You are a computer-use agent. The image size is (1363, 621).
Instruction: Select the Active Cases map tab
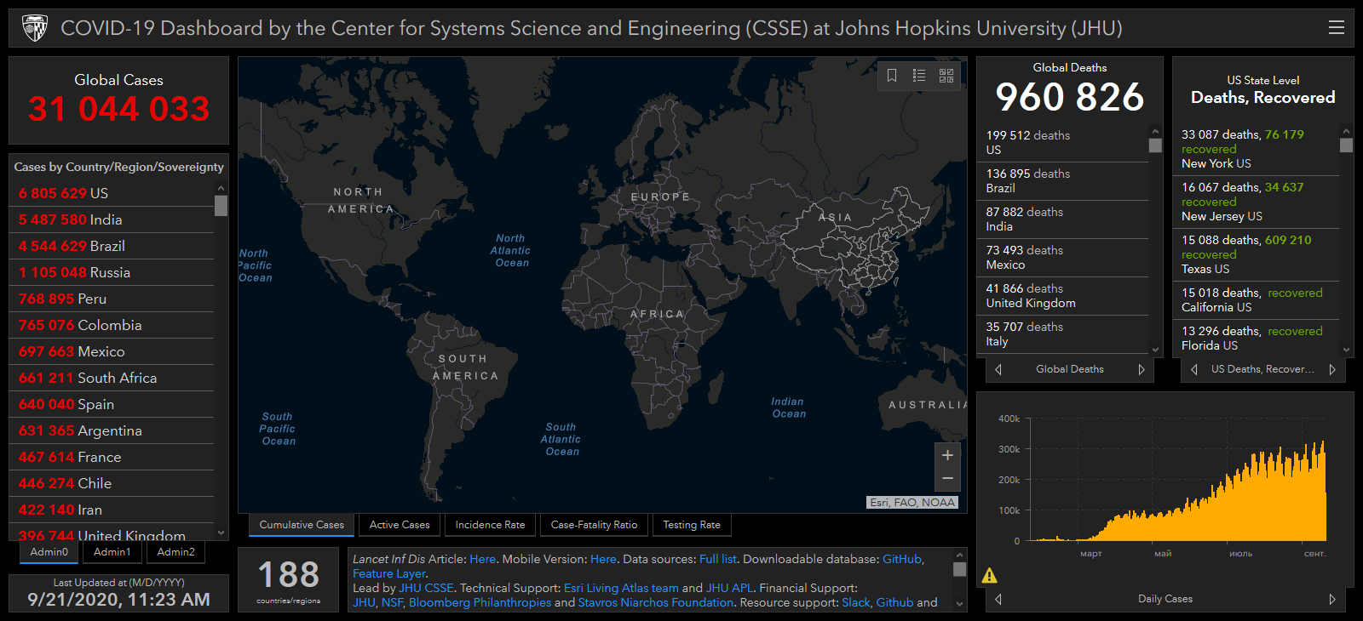(400, 525)
